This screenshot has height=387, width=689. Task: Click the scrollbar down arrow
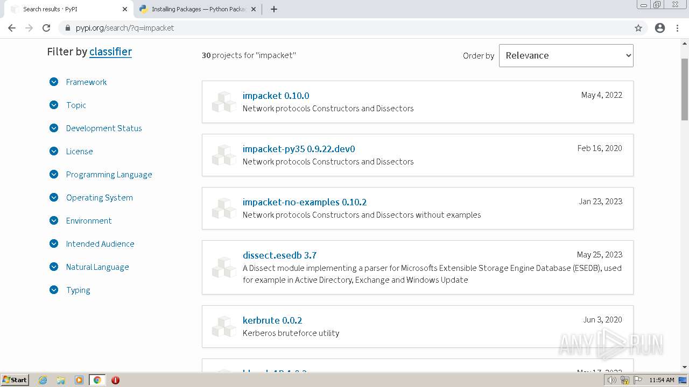coord(684,367)
